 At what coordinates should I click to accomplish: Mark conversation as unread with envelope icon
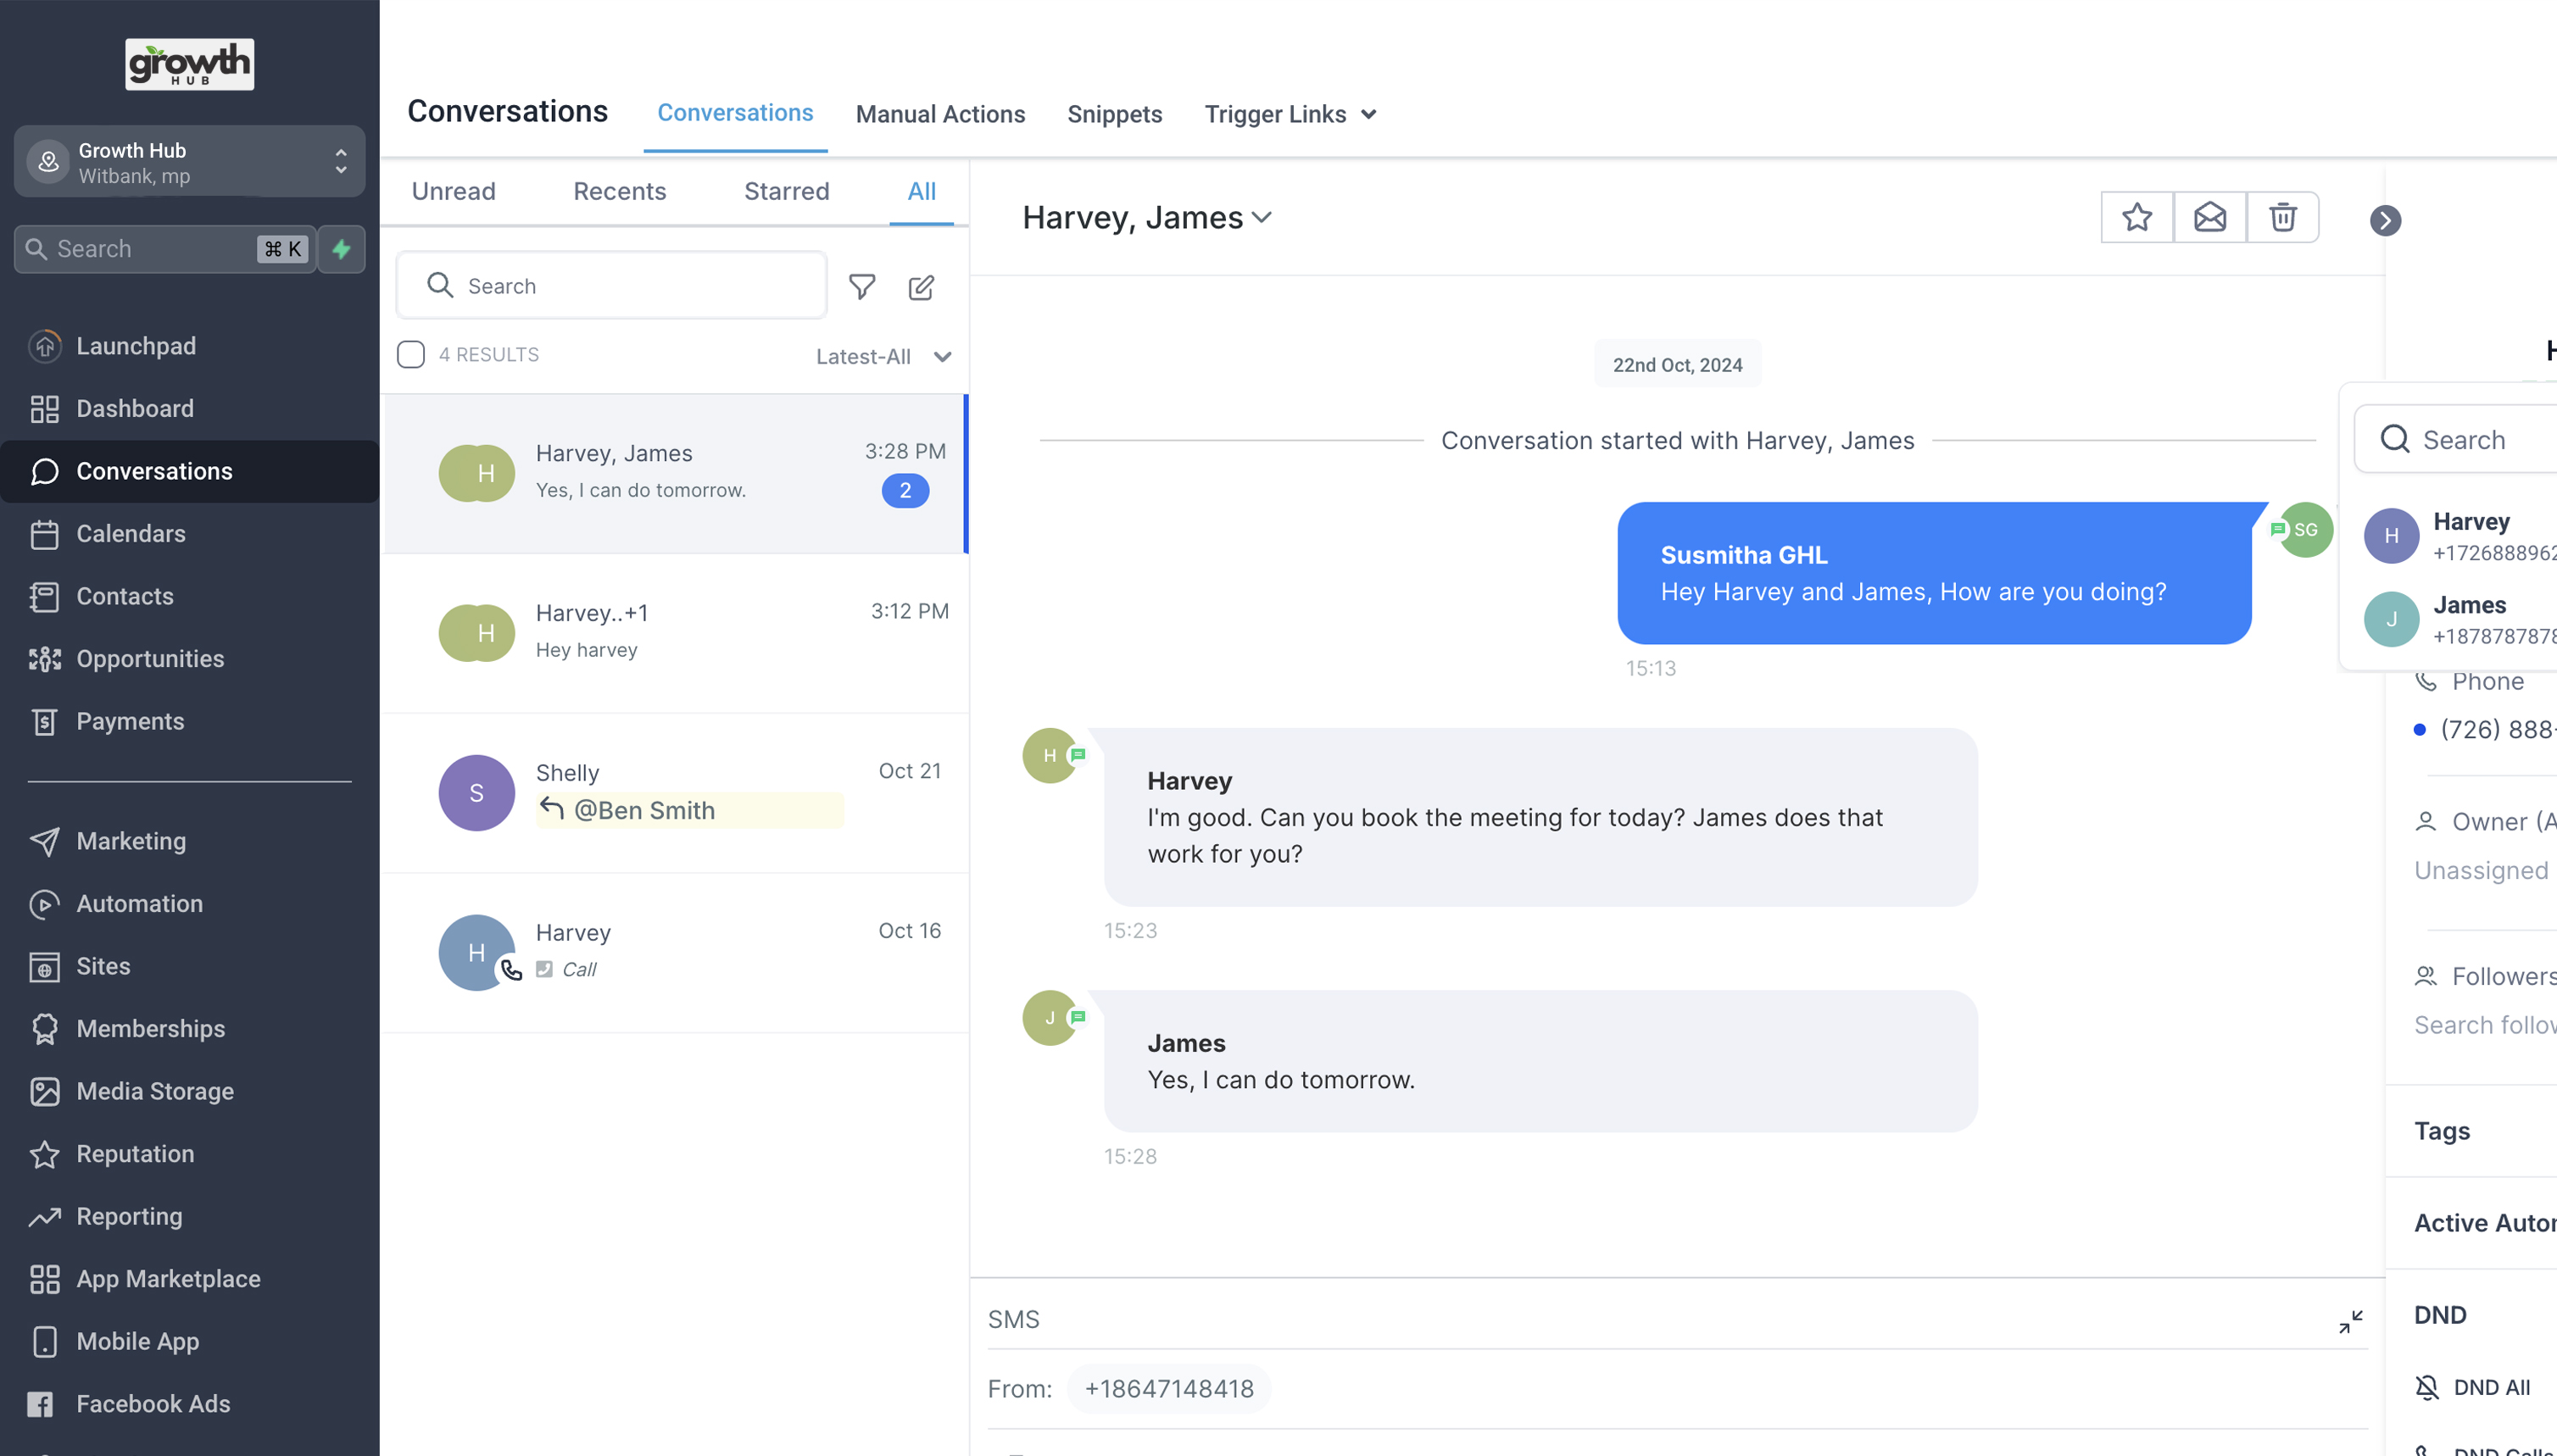click(2210, 217)
